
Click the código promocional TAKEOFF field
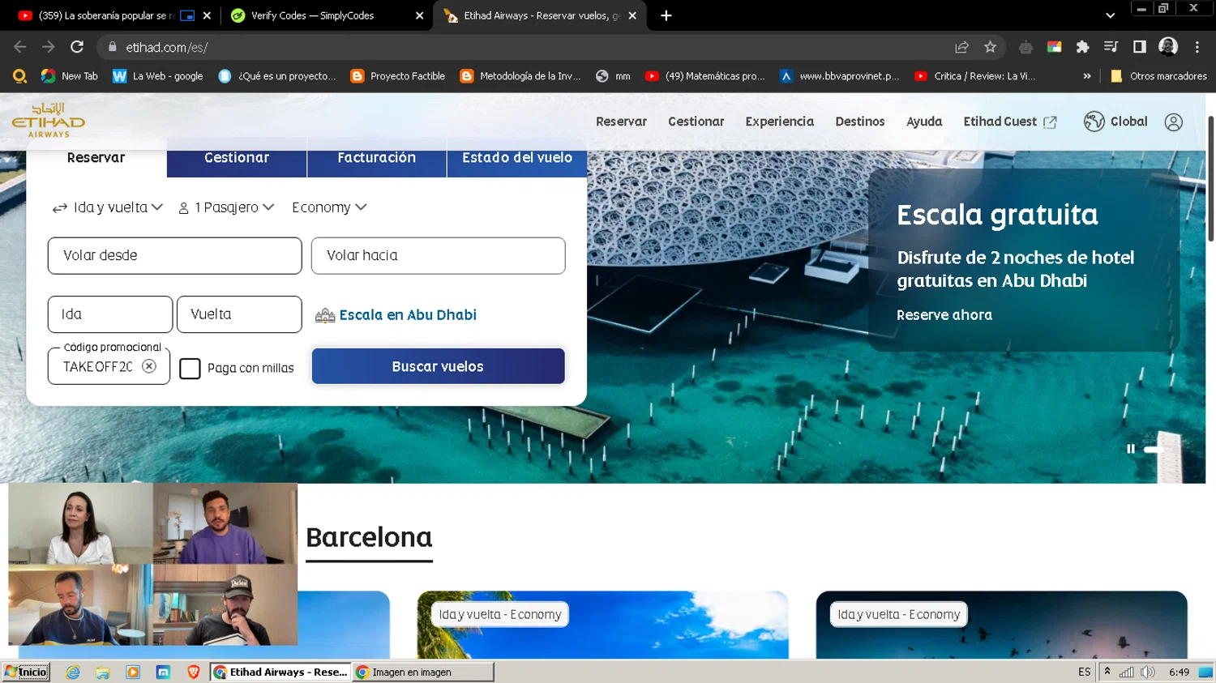(x=97, y=367)
